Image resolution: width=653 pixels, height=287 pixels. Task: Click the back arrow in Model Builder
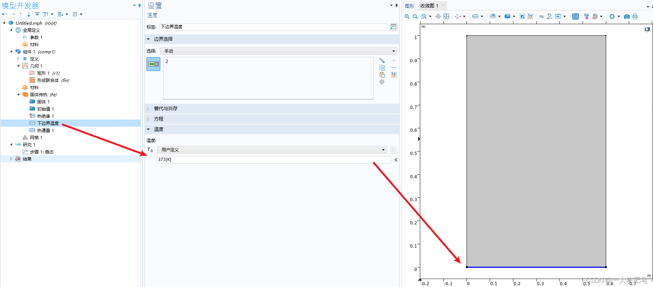[4, 14]
